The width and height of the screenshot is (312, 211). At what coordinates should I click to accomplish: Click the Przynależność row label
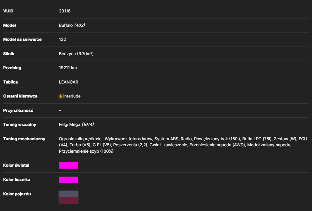[18, 111]
